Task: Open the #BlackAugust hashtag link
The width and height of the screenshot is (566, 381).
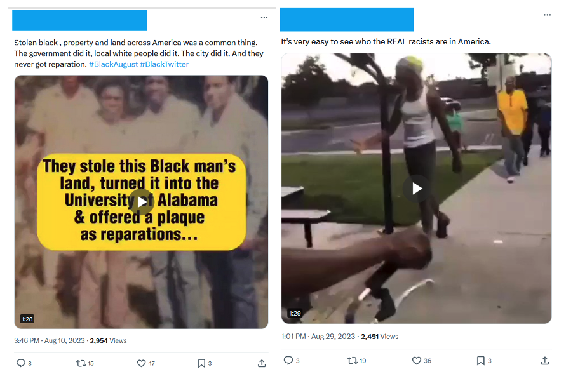Action: [113, 64]
